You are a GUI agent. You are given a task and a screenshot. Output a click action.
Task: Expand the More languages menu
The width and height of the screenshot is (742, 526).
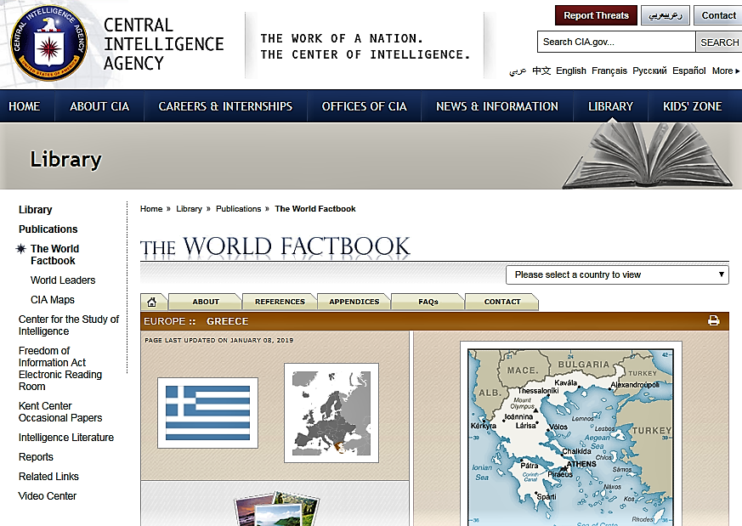point(725,71)
